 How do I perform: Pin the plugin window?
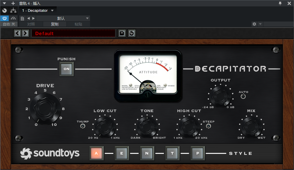point(280,3)
